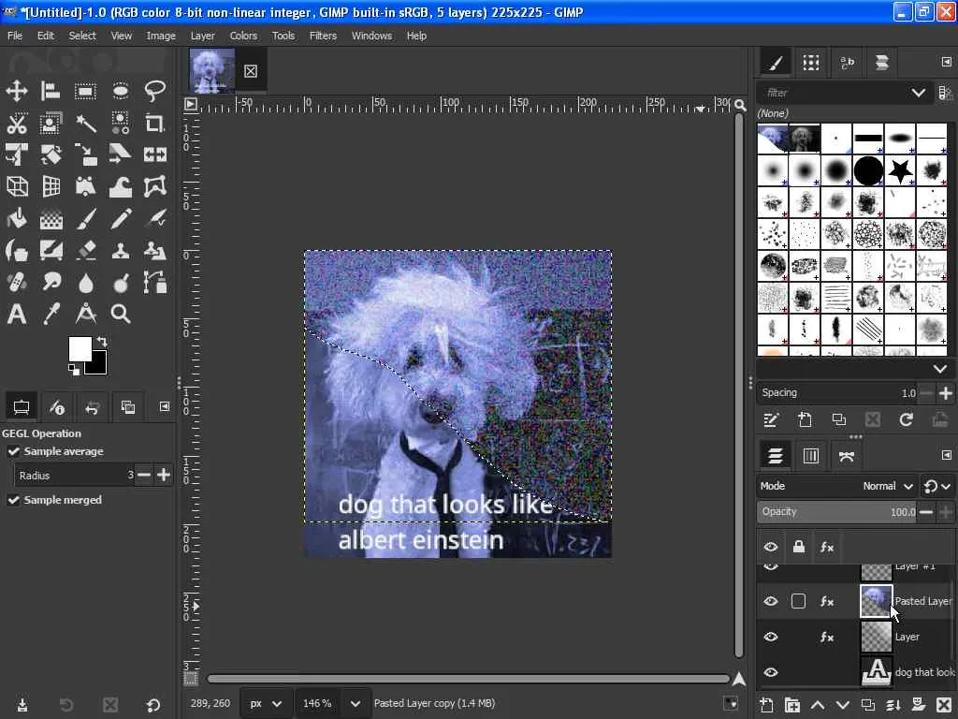Select the Rectangle Select tool
Image resolution: width=958 pixels, height=719 pixels.
coord(86,91)
